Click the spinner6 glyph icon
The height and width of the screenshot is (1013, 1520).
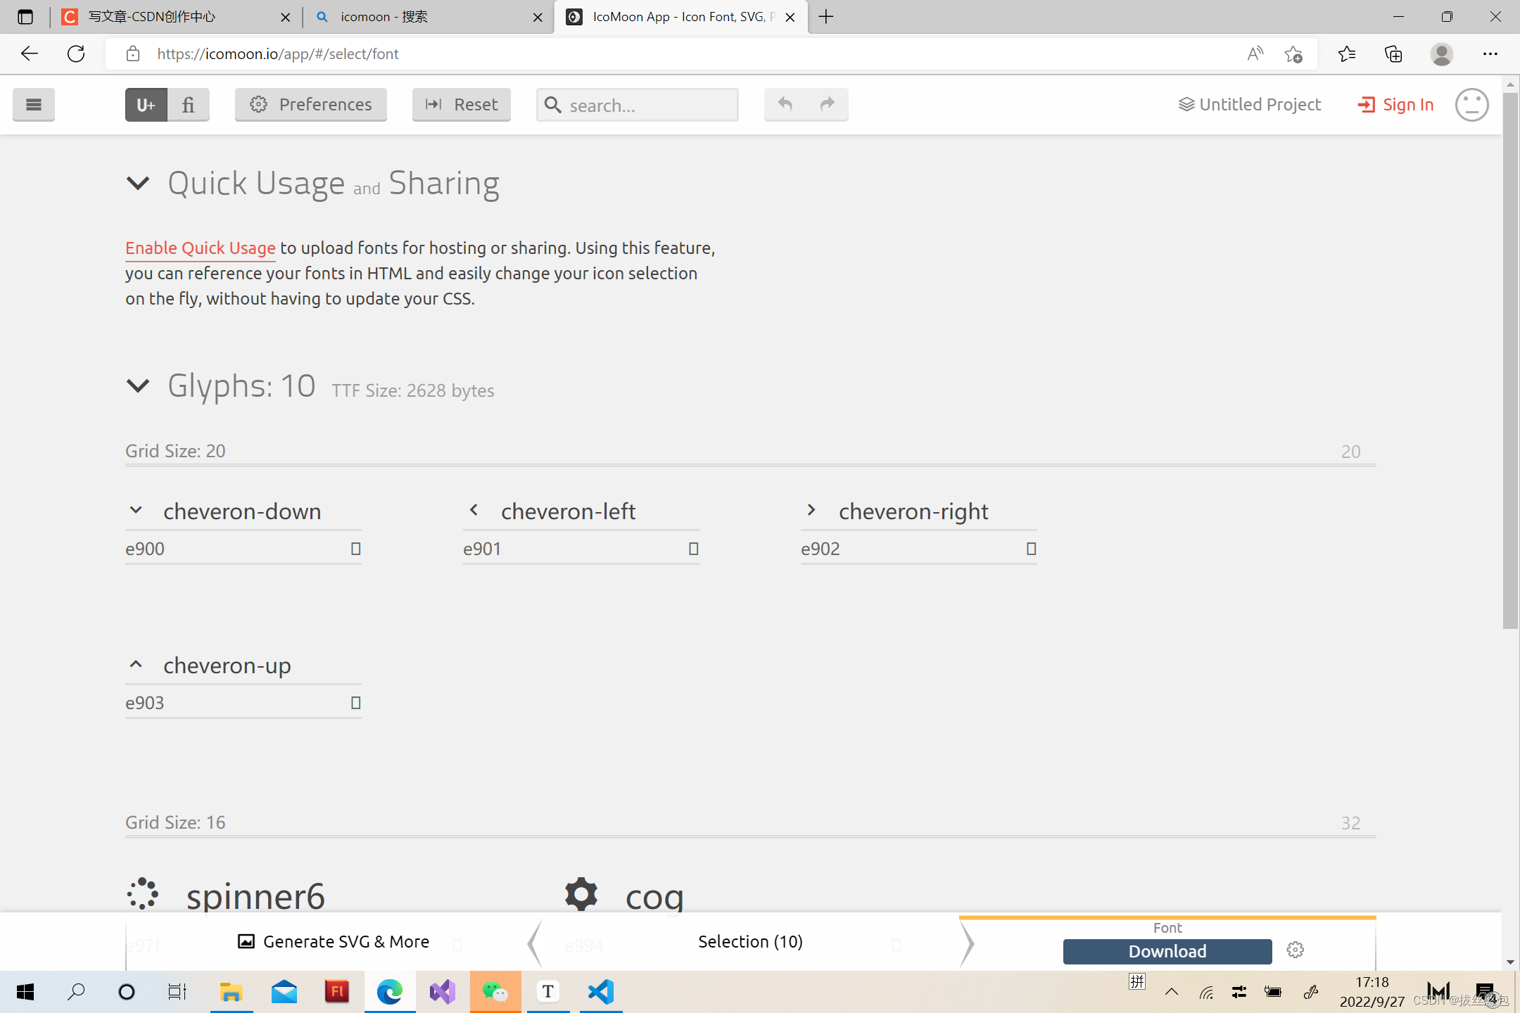pyautogui.click(x=143, y=893)
